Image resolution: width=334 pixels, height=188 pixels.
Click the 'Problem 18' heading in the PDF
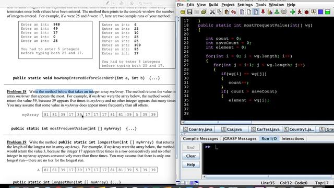[x=17, y=91]
